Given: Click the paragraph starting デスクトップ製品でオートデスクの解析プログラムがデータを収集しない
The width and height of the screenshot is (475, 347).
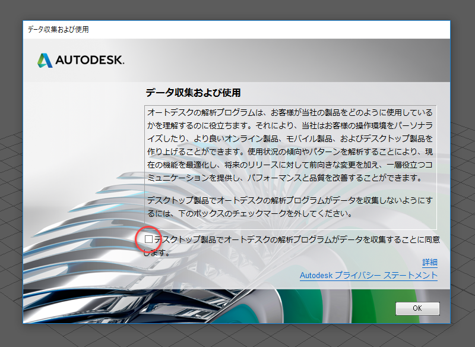Looking at the screenshot, I should coord(290,207).
